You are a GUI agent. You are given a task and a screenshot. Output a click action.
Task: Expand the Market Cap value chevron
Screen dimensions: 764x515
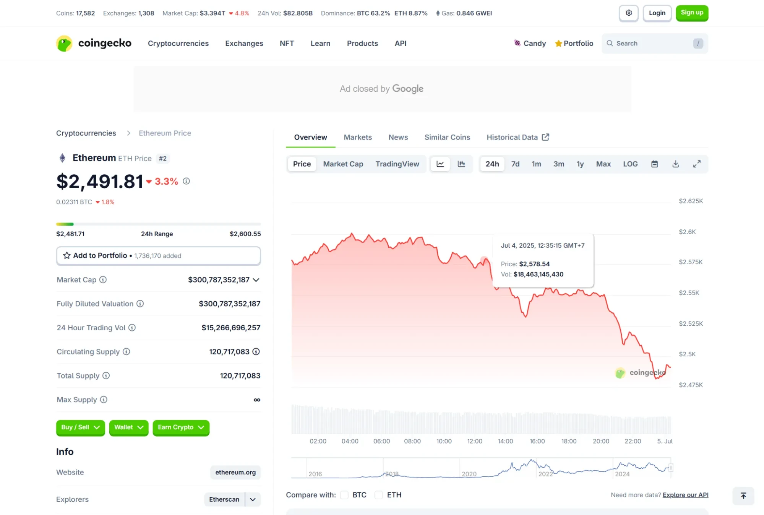256,280
